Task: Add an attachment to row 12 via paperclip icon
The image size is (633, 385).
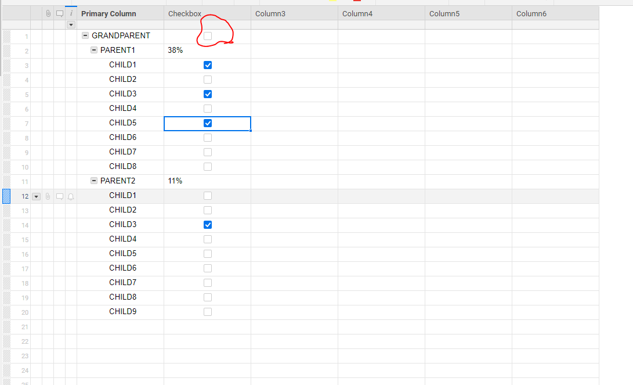Action: 48,196
